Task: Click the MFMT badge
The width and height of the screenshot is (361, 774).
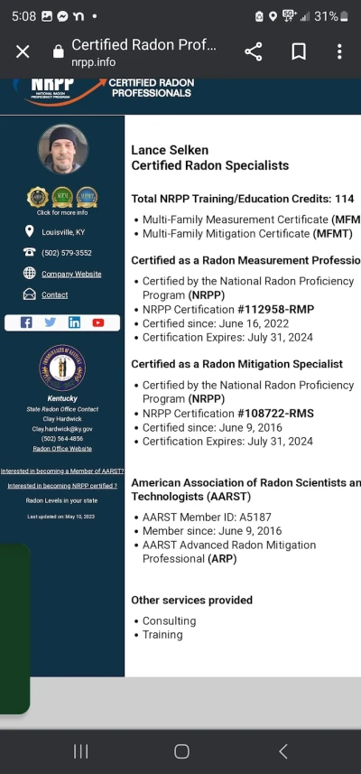Action: [87, 197]
